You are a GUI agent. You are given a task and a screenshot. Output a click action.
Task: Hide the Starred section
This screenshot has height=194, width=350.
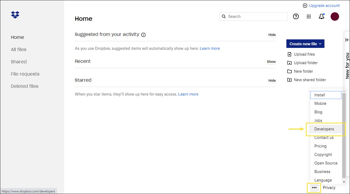click(x=272, y=81)
